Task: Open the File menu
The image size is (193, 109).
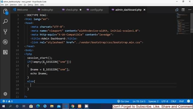Action: point(2,5)
